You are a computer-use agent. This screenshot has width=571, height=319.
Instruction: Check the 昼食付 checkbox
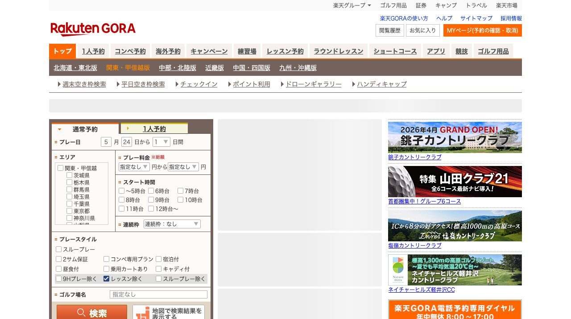tap(58, 269)
